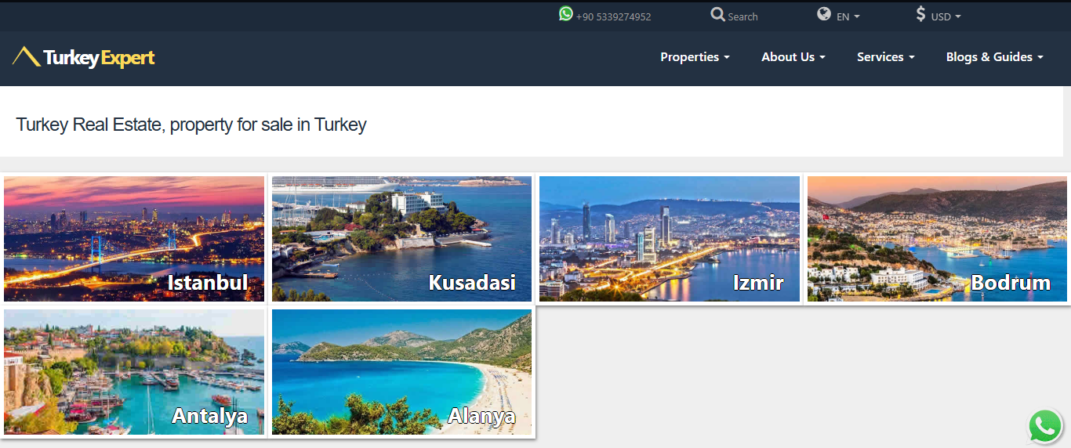This screenshot has width=1071, height=448.
Task: Open the Izmir location tile
Action: 670,239
